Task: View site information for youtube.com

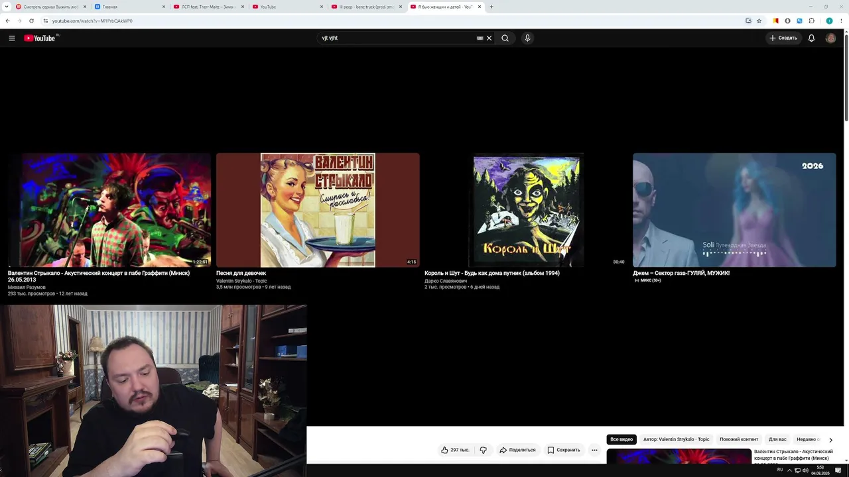Action: coord(45,21)
